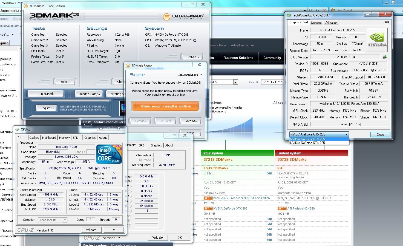Switch to the Validation tab in GPU-Z
The image size is (403, 246).
[x=331, y=23]
